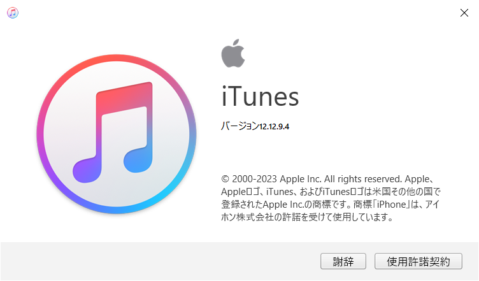Screen dimensions: 479x281
Task: Click the © 2000-2023 copyright symbol line
Action: pos(327,178)
